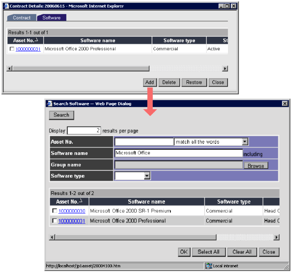
Task: Click right scroll arrow in Contract Details scrollbar
Action: [x=225, y=69]
